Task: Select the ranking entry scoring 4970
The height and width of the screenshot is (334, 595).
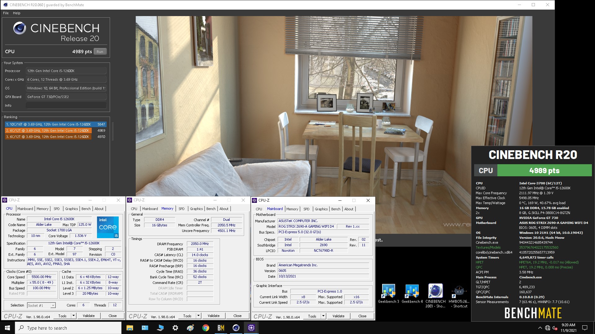Action: coord(56,137)
